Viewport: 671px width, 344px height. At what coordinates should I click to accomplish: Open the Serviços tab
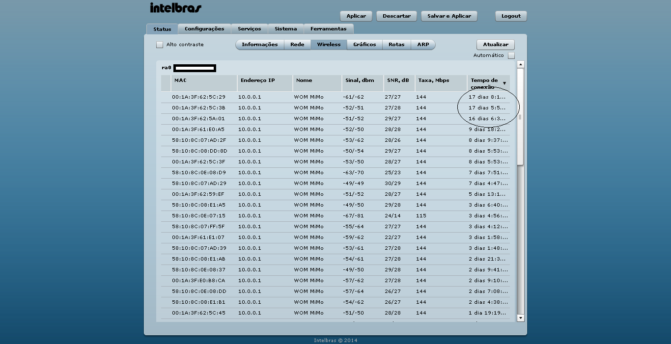pyautogui.click(x=250, y=29)
